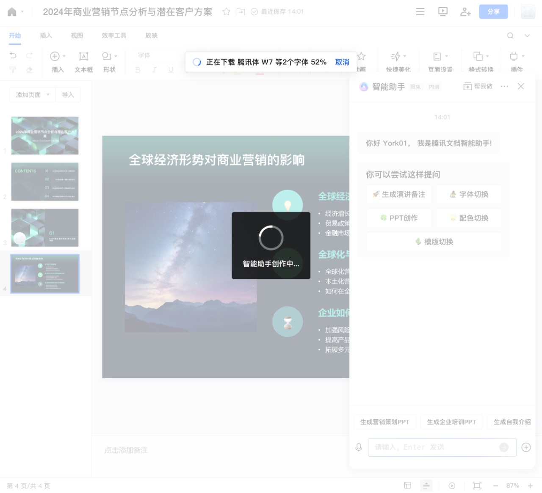Screen dimensions: 542x493
Task: Toggle fit-to-window view icon in status bar
Action: pyautogui.click(x=477, y=485)
